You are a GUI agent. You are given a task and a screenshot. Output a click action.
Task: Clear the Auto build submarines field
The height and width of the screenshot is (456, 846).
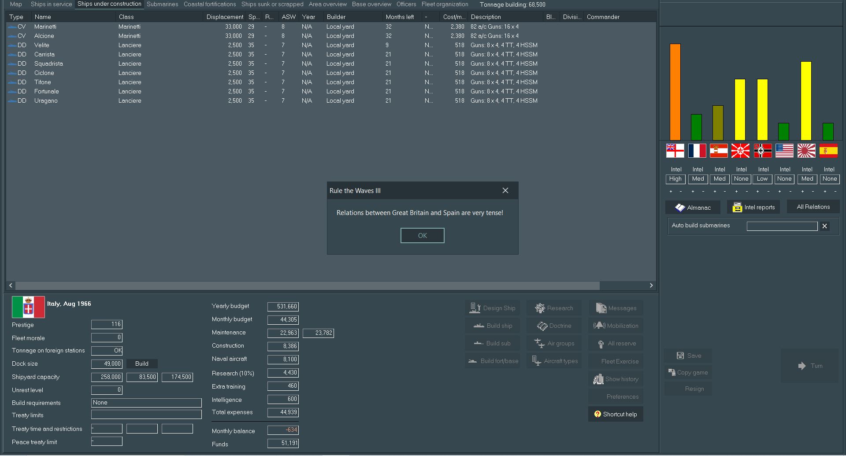coord(824,226)
